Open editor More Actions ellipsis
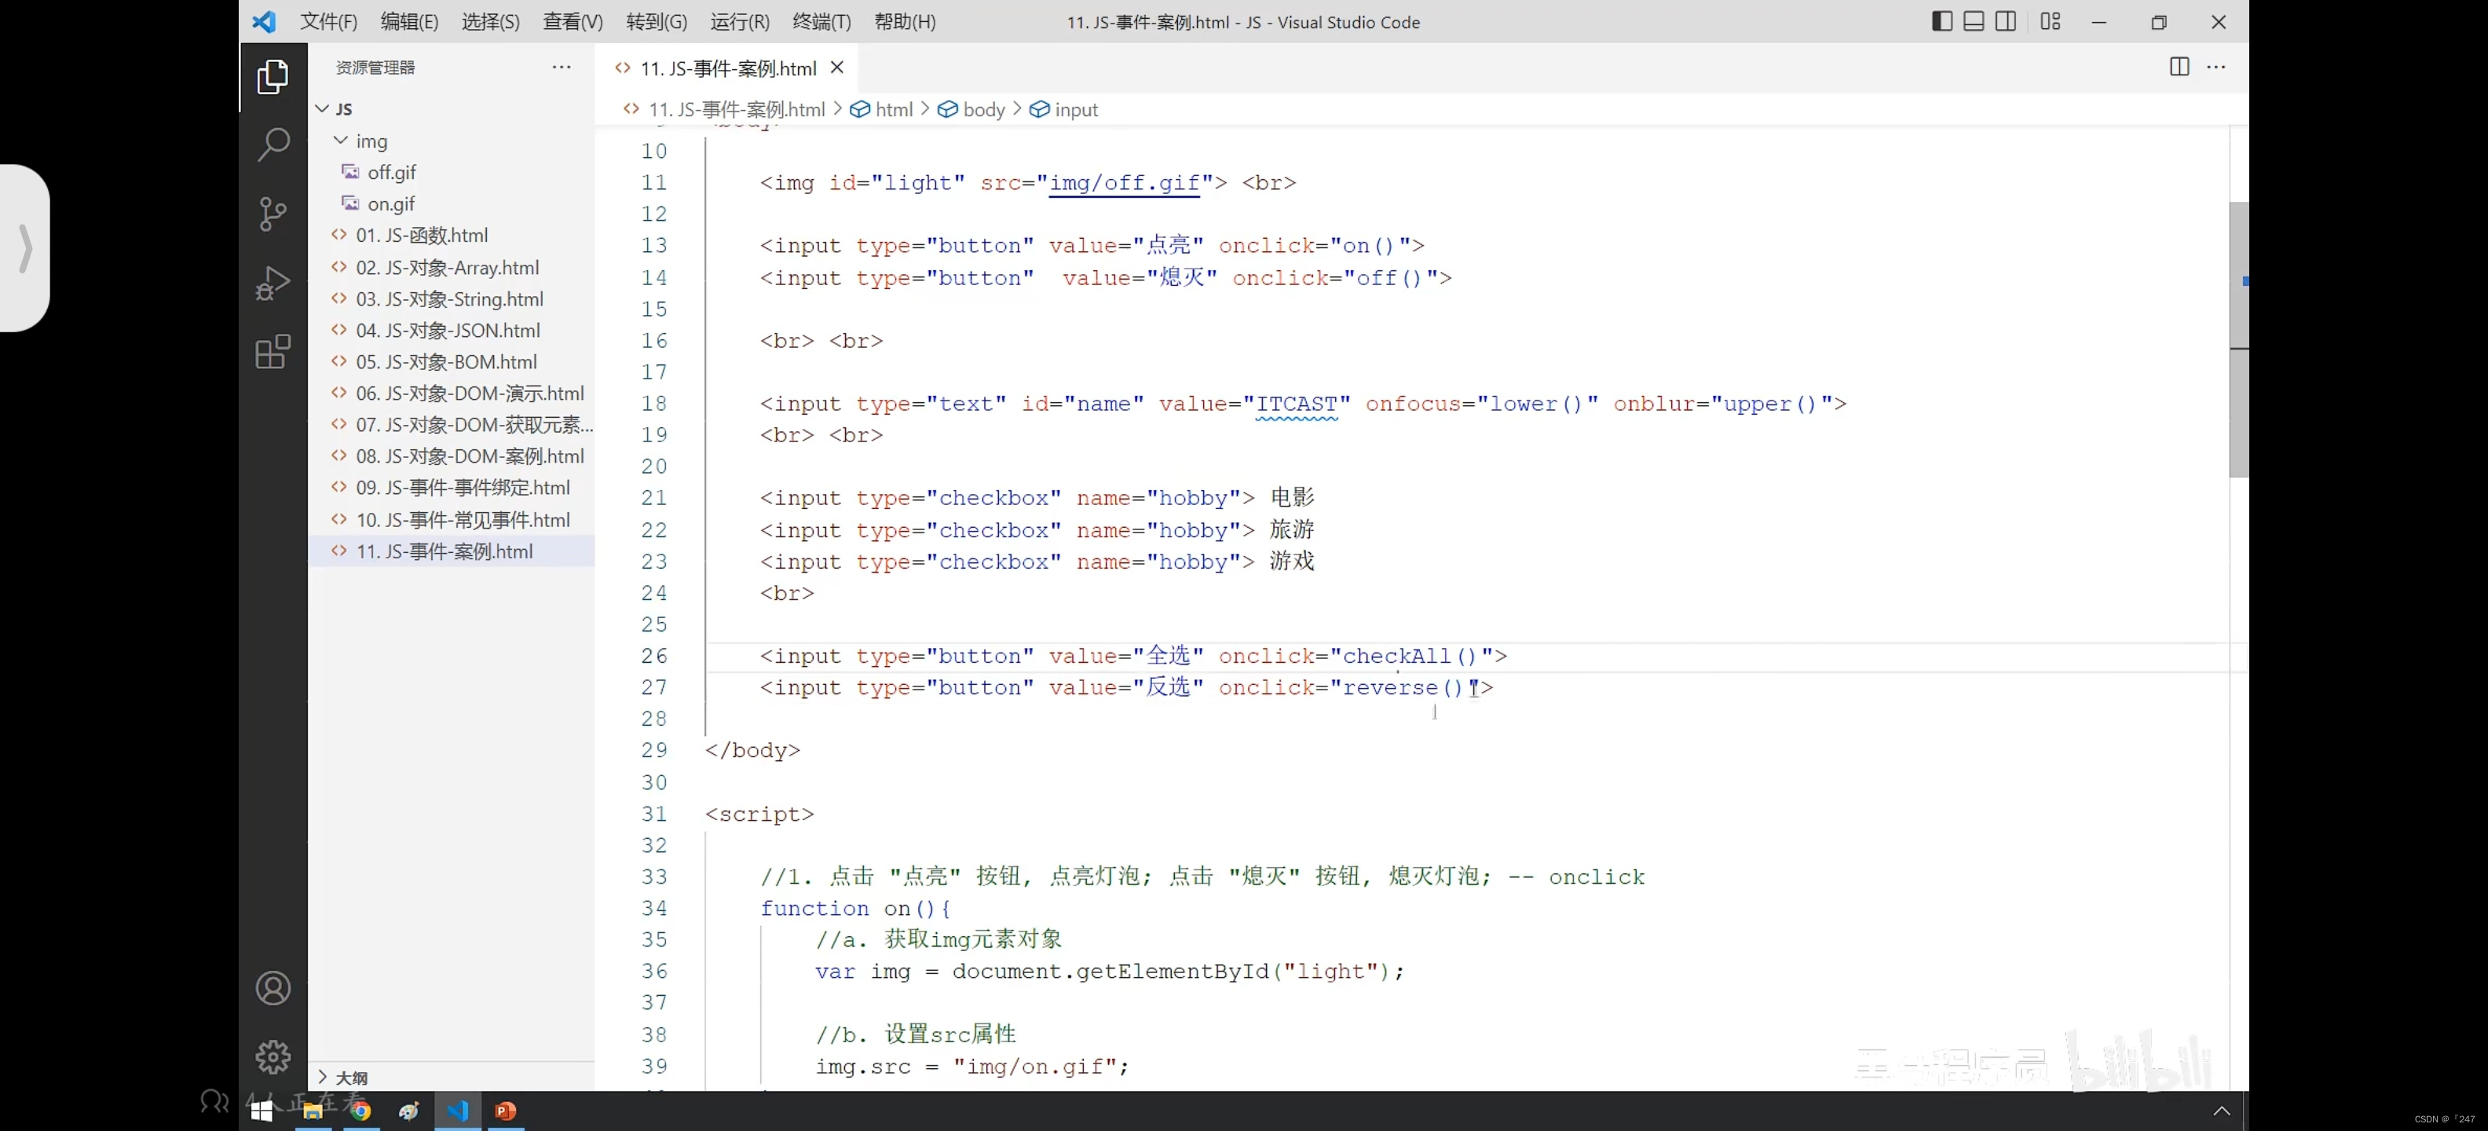The width and height of the screenshot is (2488, 1131). pos(2216,67)
